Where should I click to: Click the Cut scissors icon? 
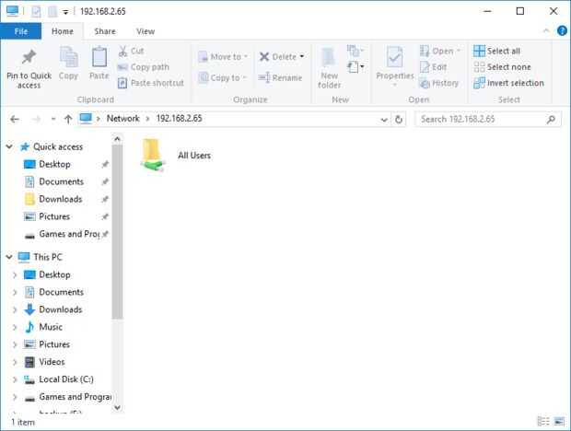point(122,51)
